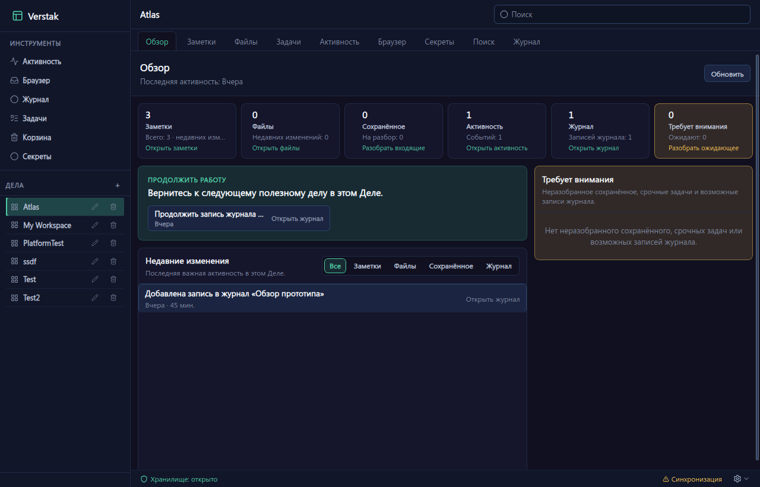Image resolution: width=760 pixels, height=487 pixels.
Task: Select the ssdf workspace
Action: (65, 261)
